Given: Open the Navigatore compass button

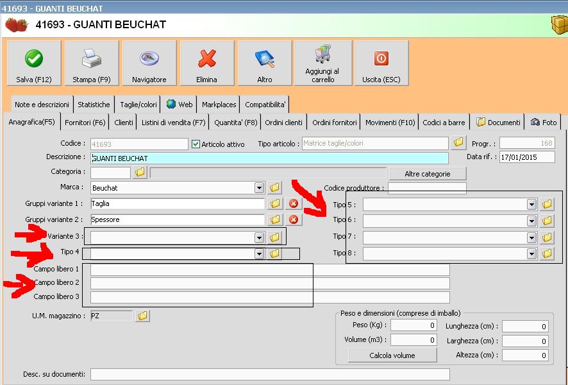Looking at the screenshot, I should [149, 64].
